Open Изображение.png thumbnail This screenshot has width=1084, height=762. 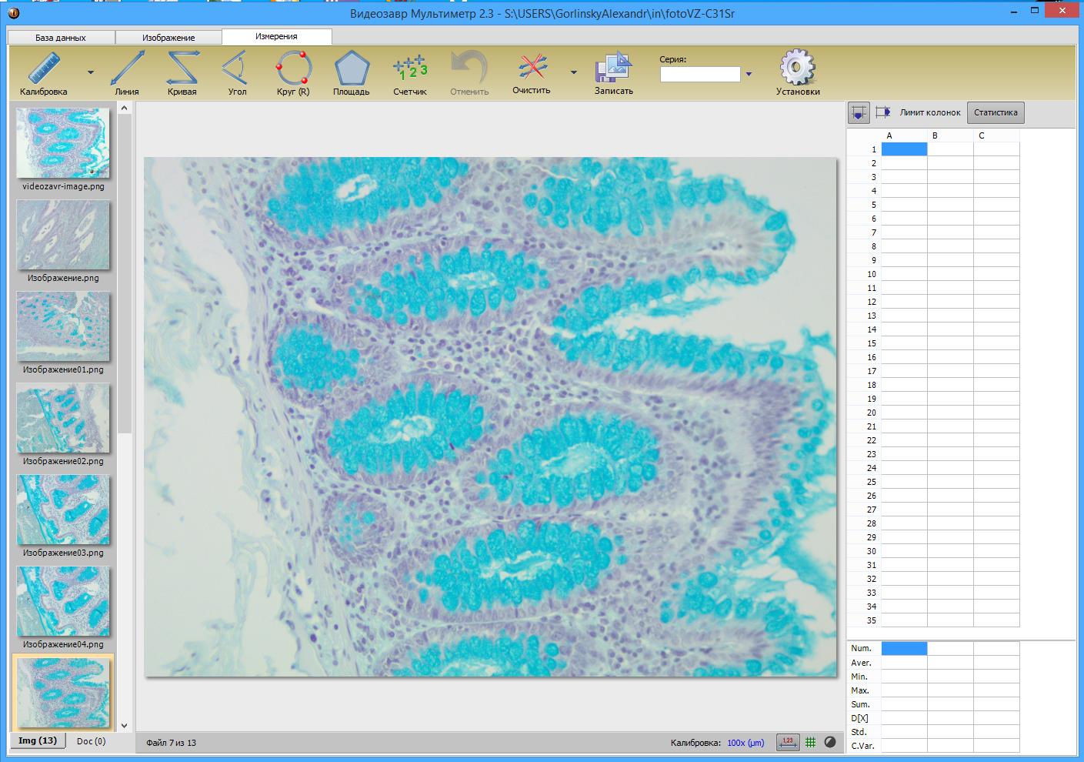(63, 235)
